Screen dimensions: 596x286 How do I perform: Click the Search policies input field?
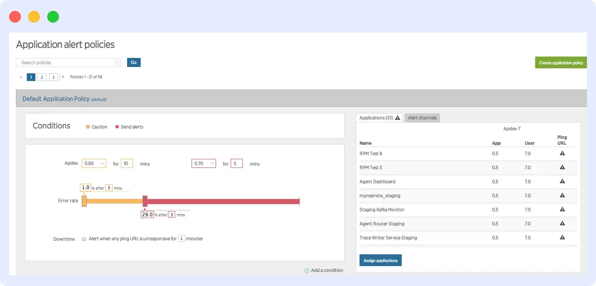(x=68, y=62)
